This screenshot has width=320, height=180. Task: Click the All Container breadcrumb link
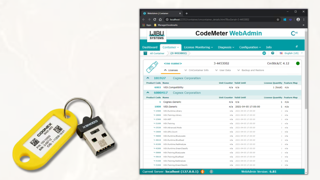(x=157, y=53)
